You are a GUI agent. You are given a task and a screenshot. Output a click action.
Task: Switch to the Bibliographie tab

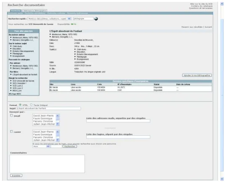tap(40, 11)
